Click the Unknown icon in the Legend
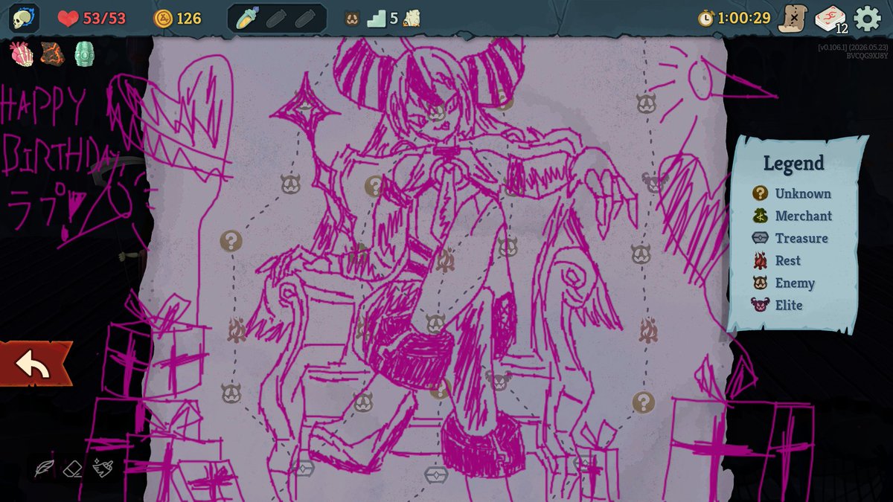 tap(760, 193)
